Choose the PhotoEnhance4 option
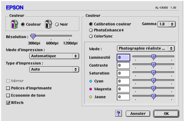 pos(91,30)
